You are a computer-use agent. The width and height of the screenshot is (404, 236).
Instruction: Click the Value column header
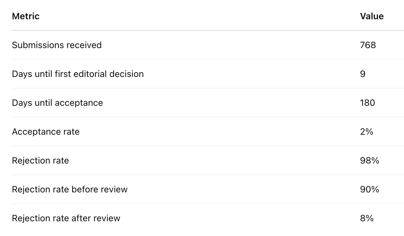(x=372, y=16)
